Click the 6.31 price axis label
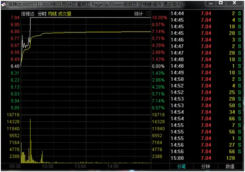 (x=15, y=73)
